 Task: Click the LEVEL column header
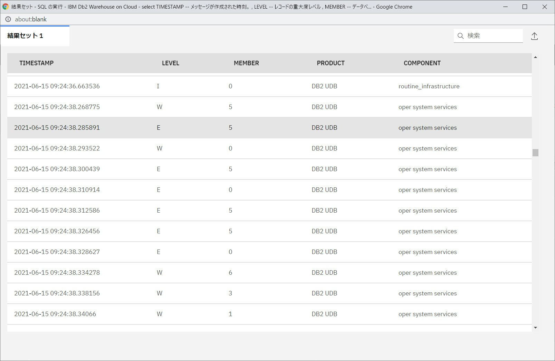(x=171, y=63)
